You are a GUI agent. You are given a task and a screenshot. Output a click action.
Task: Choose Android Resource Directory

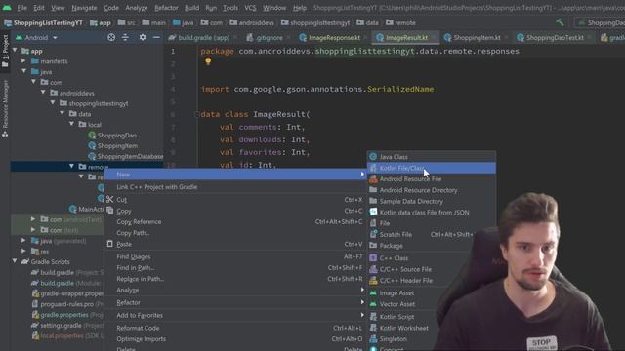point(432,190)
